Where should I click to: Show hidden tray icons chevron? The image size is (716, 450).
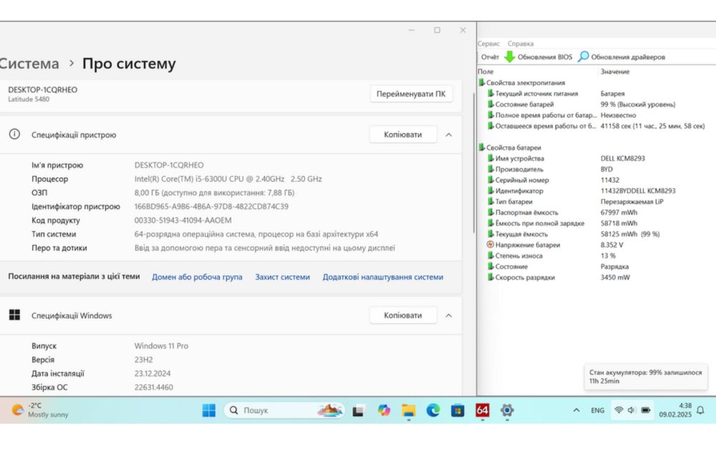pyautogui.click(x=576, y=411)
